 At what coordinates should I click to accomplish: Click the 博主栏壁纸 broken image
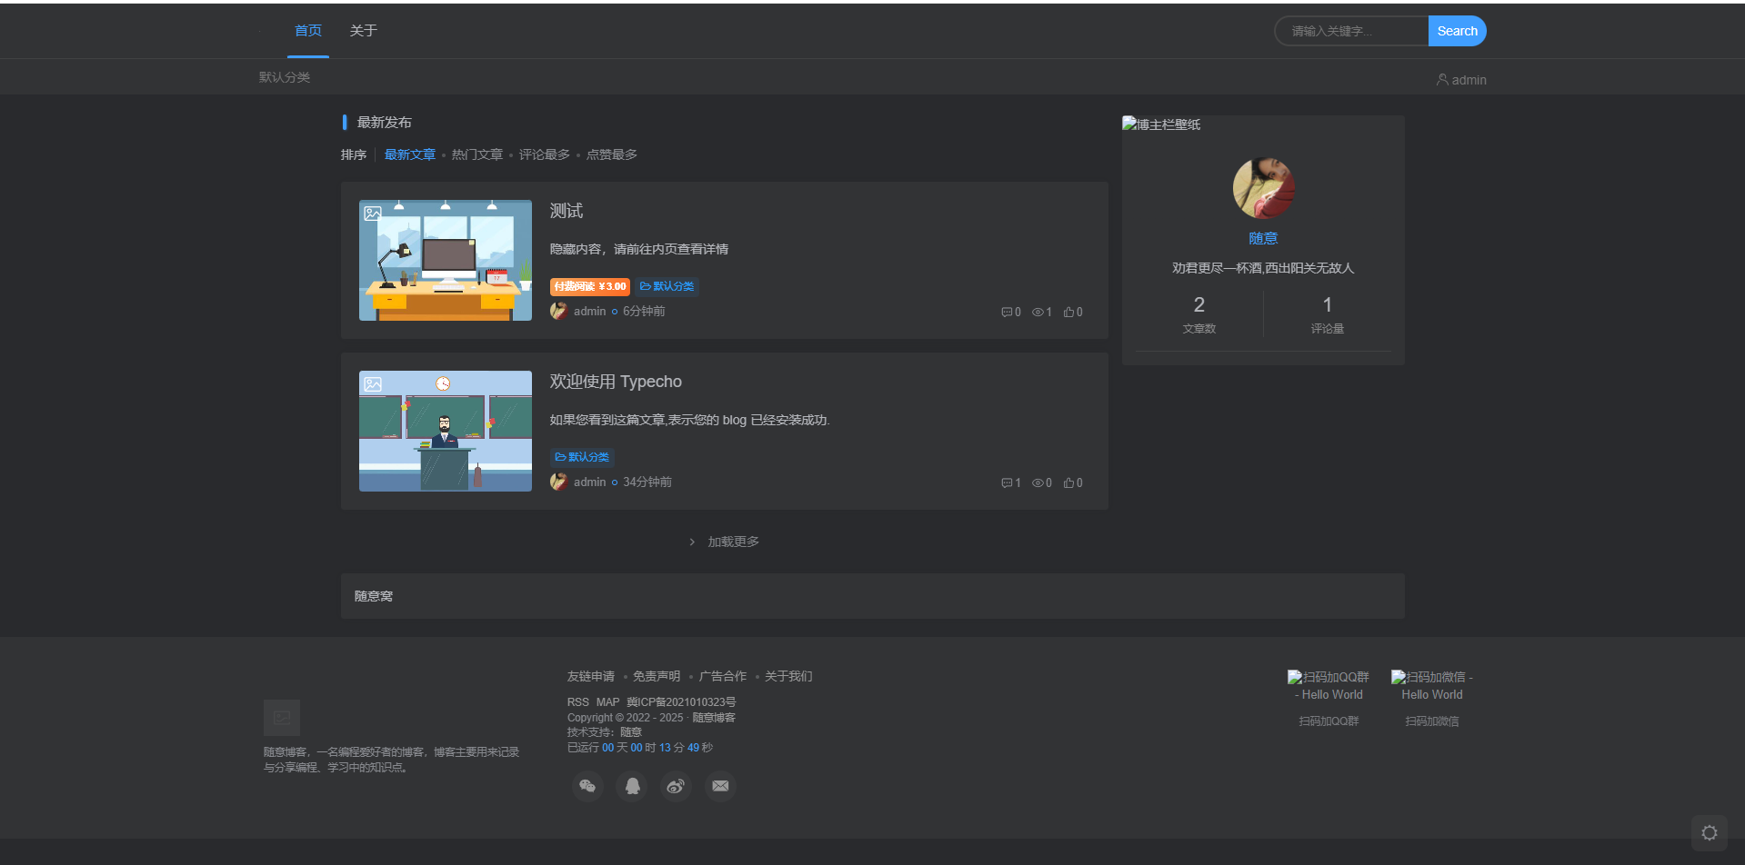point(1161,124)
